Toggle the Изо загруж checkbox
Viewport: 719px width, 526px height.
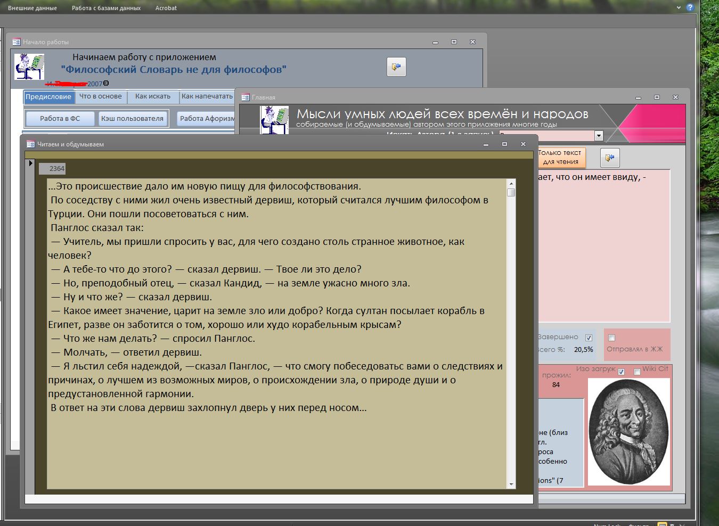pos(621,372)
